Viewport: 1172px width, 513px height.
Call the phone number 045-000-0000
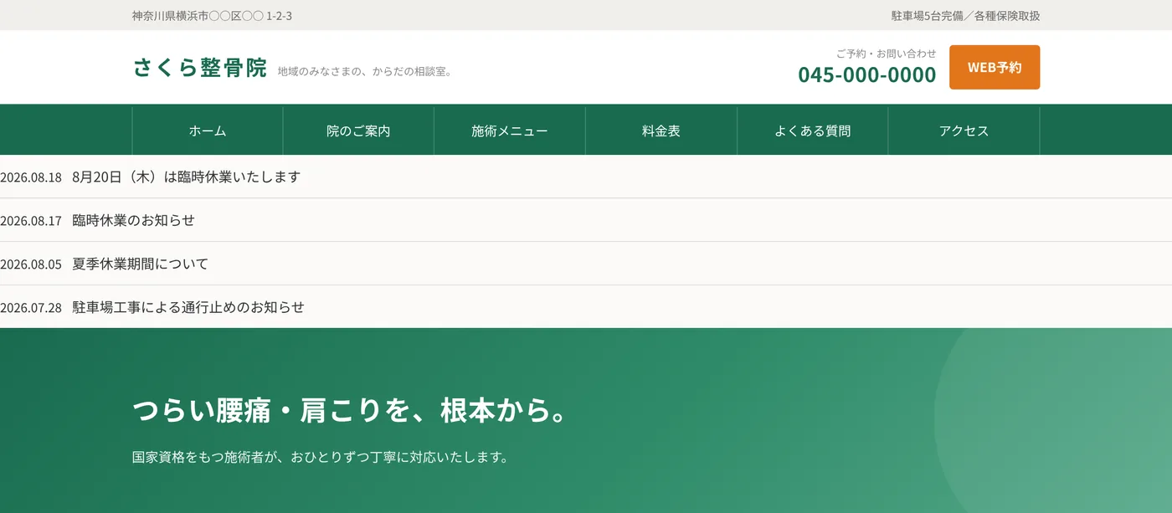pos(867,74)
